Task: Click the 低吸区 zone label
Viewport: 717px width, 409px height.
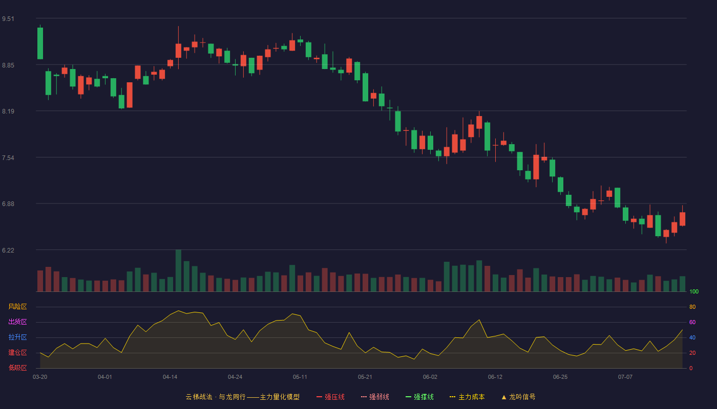Action: (x=17, y=368)
